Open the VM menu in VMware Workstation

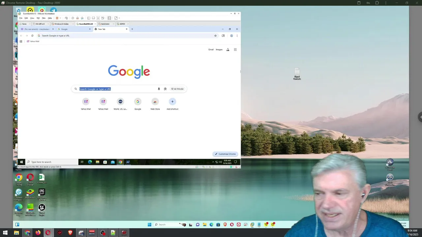tap(38, 18)
